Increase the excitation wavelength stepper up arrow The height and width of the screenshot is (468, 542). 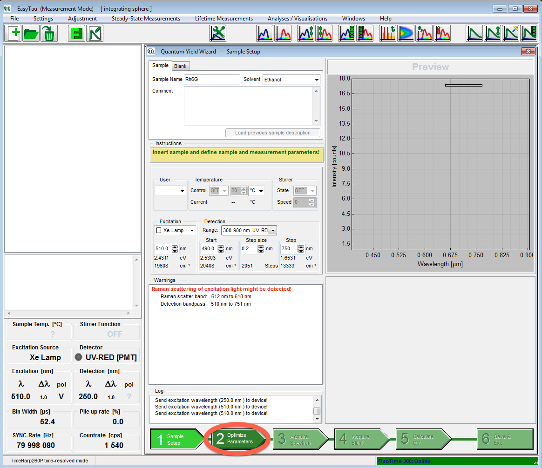[x=175, y=247]
